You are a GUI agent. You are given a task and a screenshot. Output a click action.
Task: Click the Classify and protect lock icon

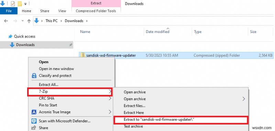[x=34, y=76]
